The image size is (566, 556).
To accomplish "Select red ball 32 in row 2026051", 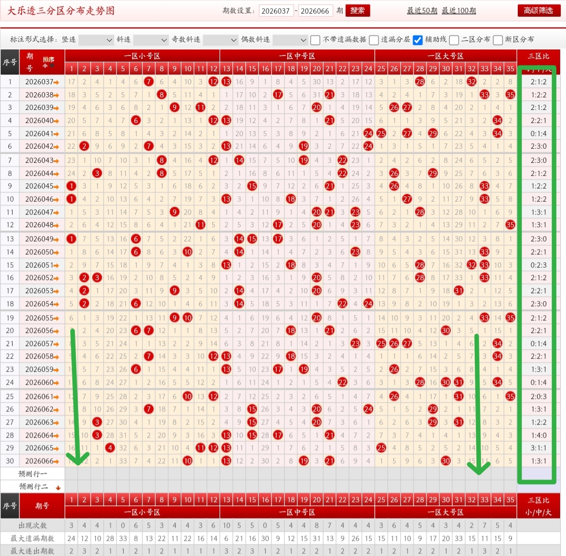I will 472,265.
